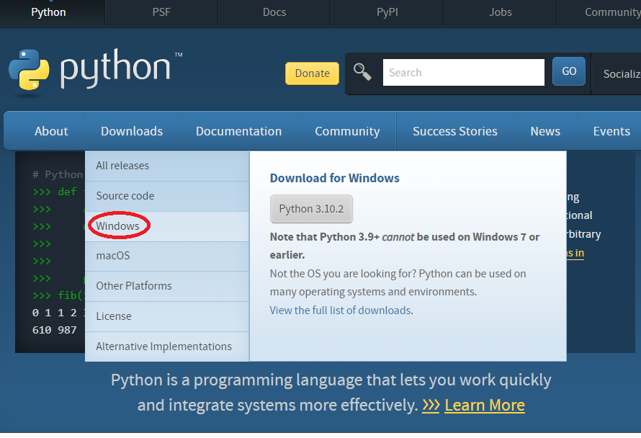Open the Socialize menu

tap(617, 73)
